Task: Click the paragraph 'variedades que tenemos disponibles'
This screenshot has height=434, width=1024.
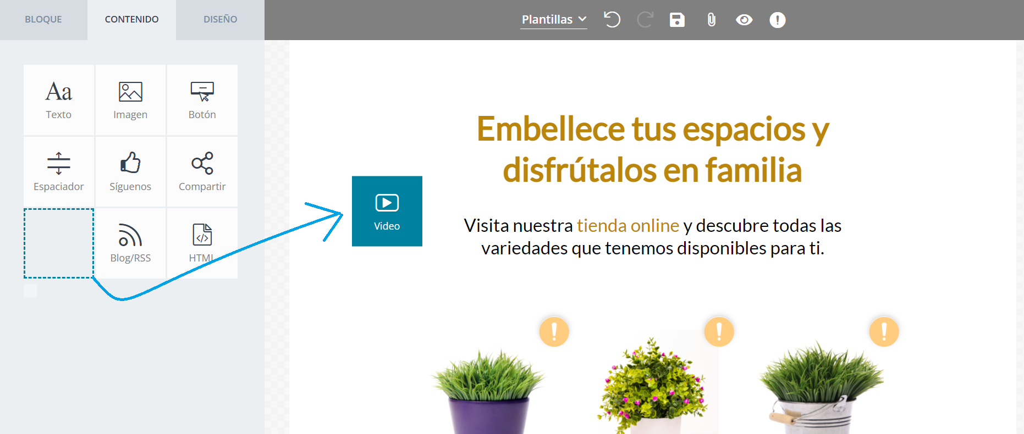Action: [x=653, y=248]
